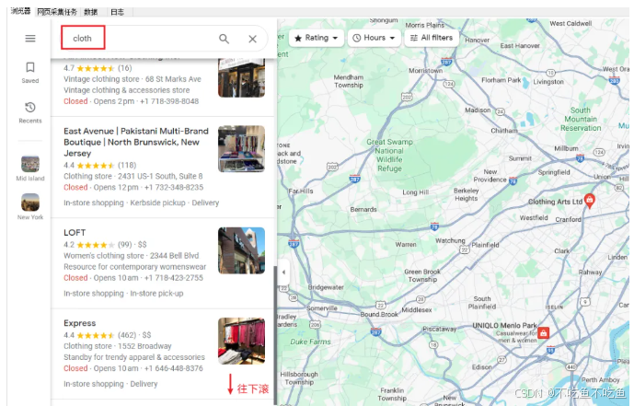Image resolution: width=634 pixels, height=406 pixels.
Task: View Express store photo thumbnail
Action: (x=241, y=341)
